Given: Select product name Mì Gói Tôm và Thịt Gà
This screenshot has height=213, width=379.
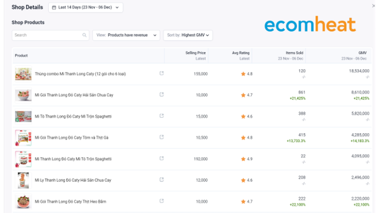Looking at the screenshot, I should 72,138.
